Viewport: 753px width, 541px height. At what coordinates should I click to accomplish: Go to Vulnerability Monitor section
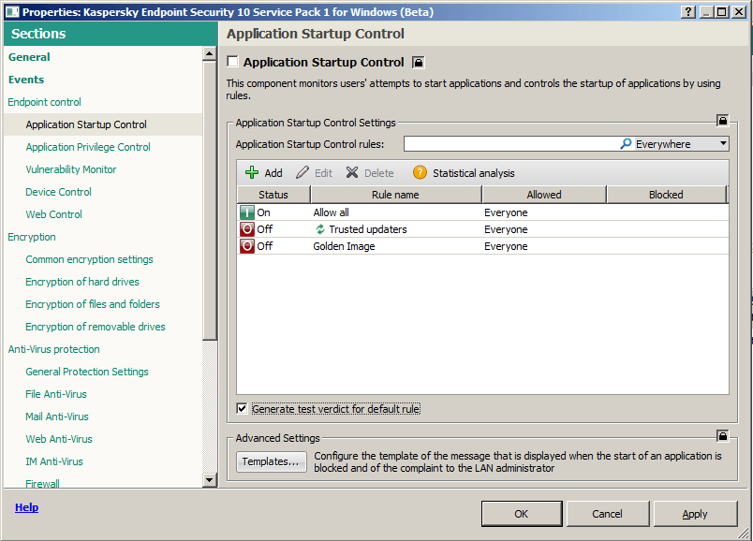tap(71, 169)
